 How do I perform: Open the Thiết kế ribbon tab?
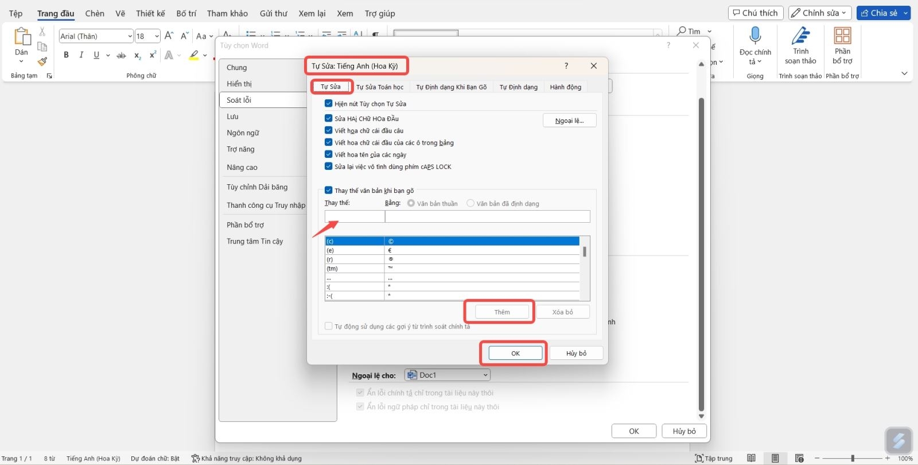tap(150, 13)
